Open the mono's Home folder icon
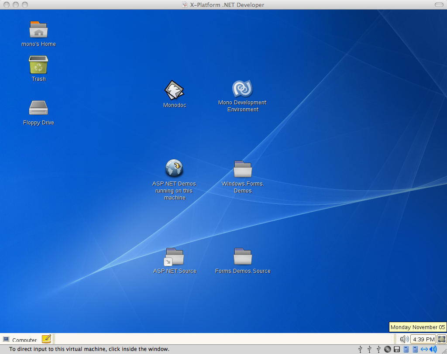 click(x=38, y=30)
